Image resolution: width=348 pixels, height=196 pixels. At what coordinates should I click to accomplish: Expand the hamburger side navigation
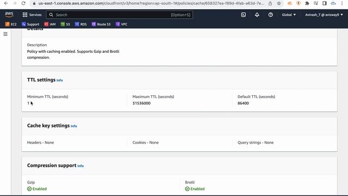coord(5,34)
